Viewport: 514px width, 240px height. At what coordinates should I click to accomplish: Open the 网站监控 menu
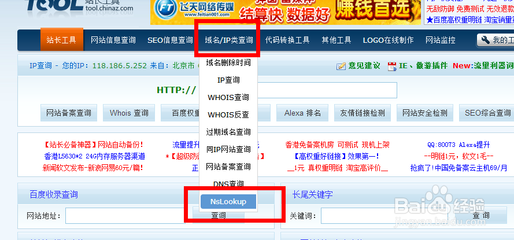(x=440, y=40)
